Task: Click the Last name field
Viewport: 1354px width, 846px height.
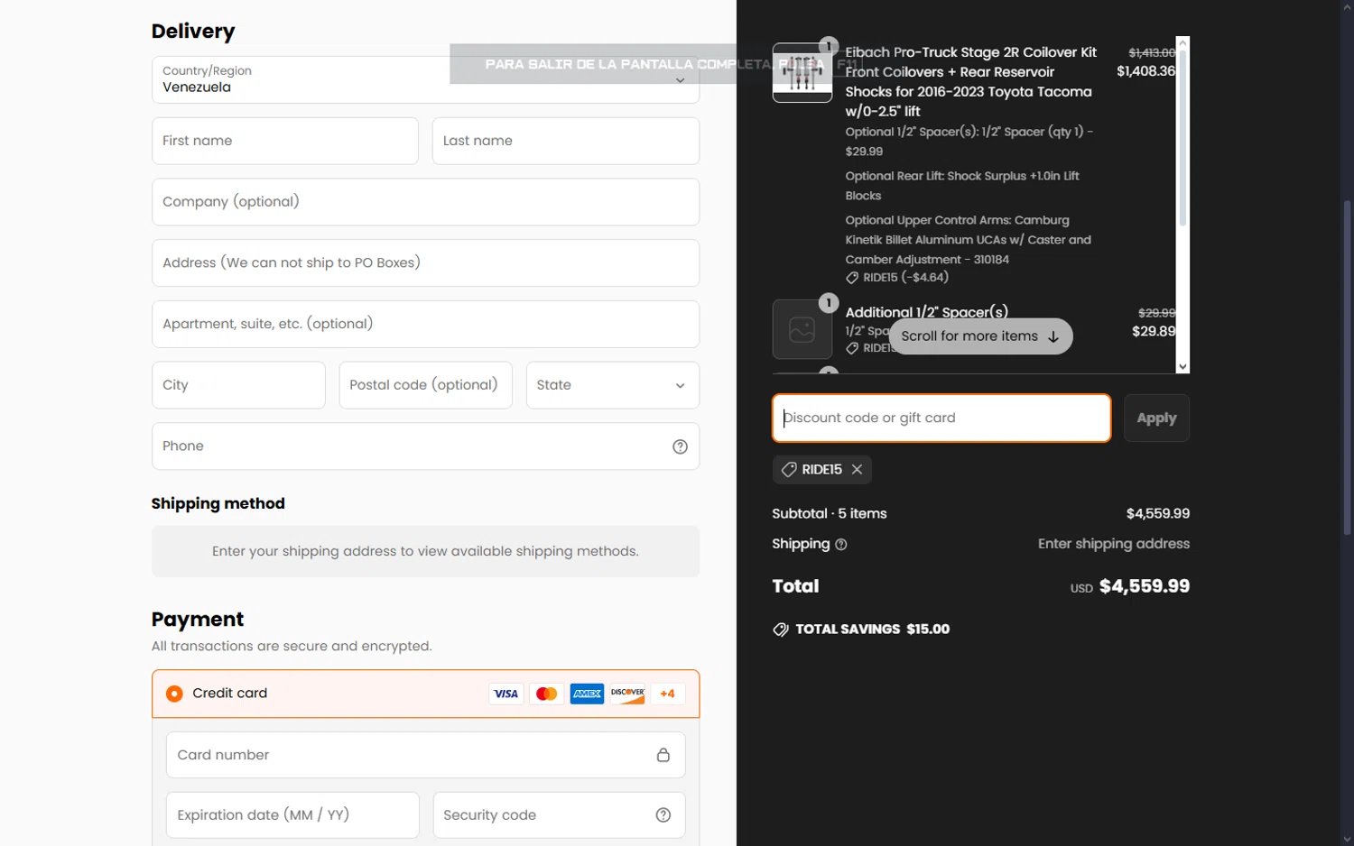Action: [565, 141]
